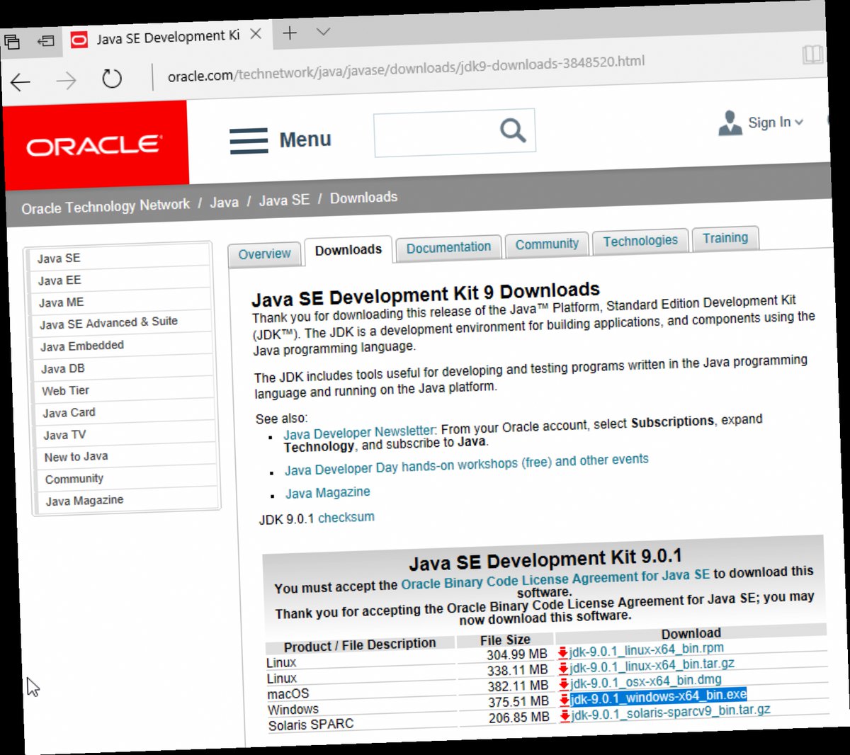Download jdk-9.0.1_osx-x64_bin.dmg
Viewport: 850px width, 755px height.
(x=646, y=681)
